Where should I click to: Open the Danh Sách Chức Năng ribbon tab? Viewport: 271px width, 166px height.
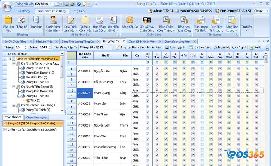[51, 11]
